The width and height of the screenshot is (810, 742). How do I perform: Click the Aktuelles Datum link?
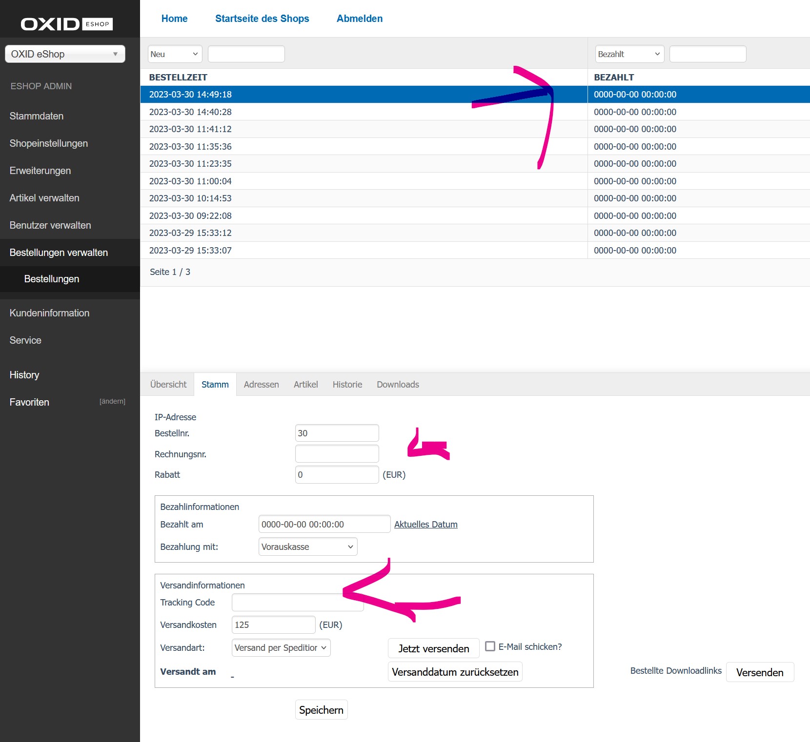coord(425,525)
